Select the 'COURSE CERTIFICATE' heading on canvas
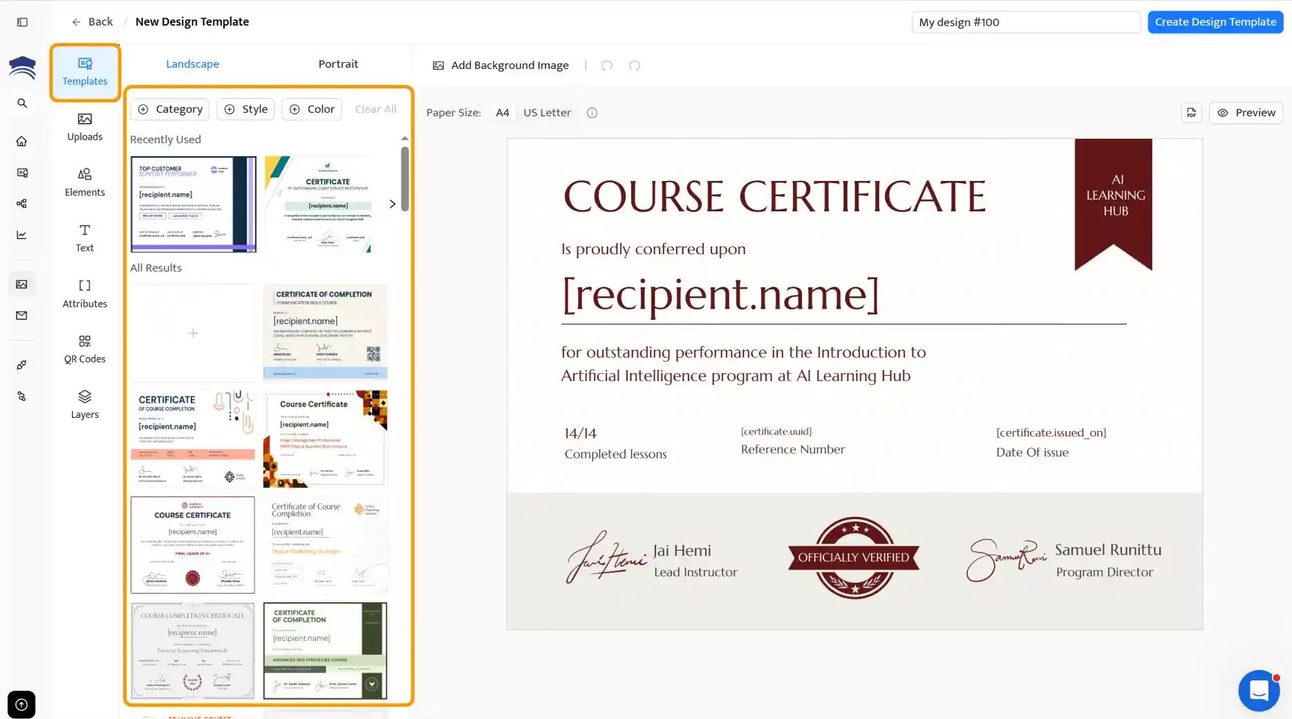The height and width of the screenshot is (719, 1292). pyautogui.click(x=774, y=196)
